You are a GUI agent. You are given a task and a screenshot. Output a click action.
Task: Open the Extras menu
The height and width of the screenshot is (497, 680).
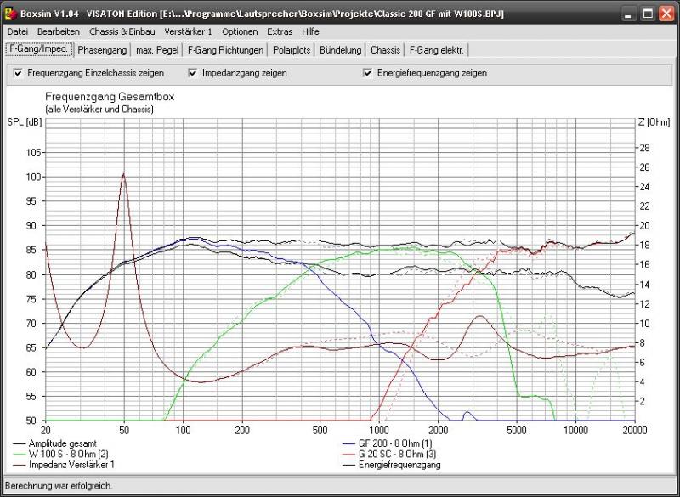[x=280, y=31]
